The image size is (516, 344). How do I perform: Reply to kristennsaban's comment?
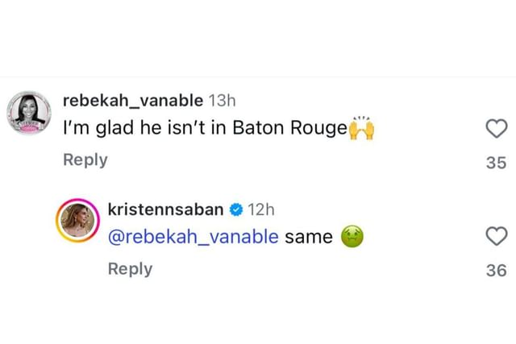(x=130, y=268)
